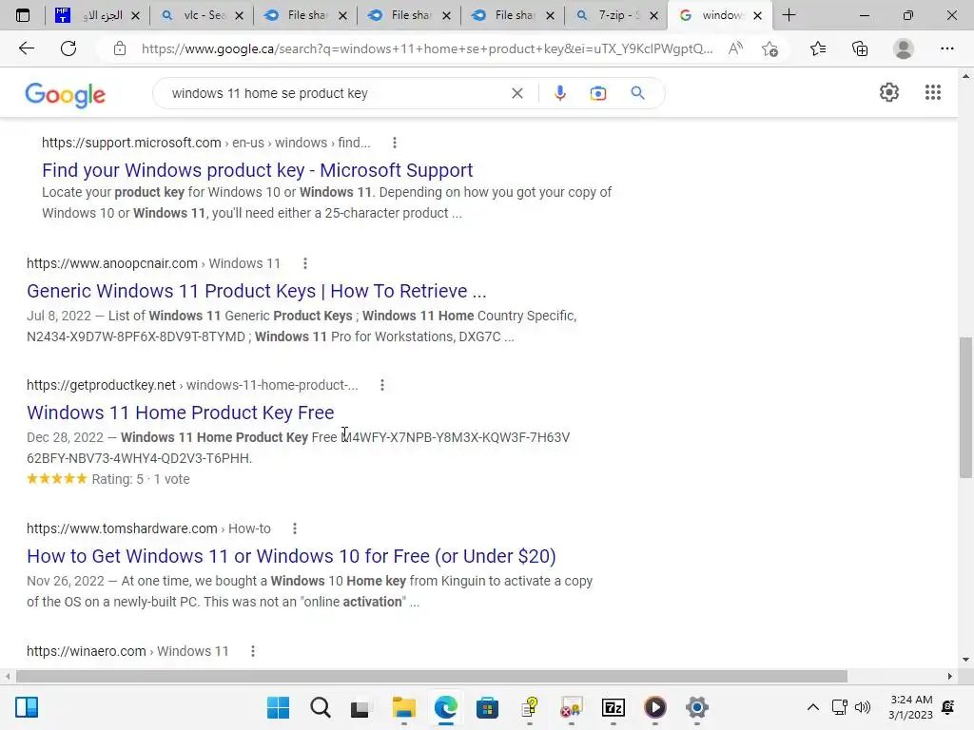Screen dimensions: 974x730
Task: Open the Google apps grid
Action: pyautogui.click(x=932, y=92)
